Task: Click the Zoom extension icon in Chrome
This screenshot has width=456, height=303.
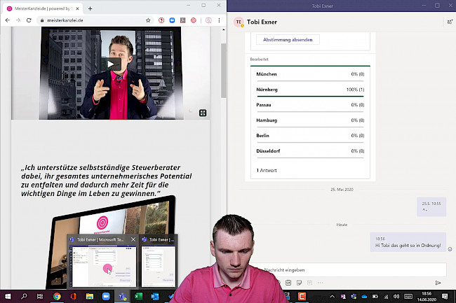Action: point(172,20)
